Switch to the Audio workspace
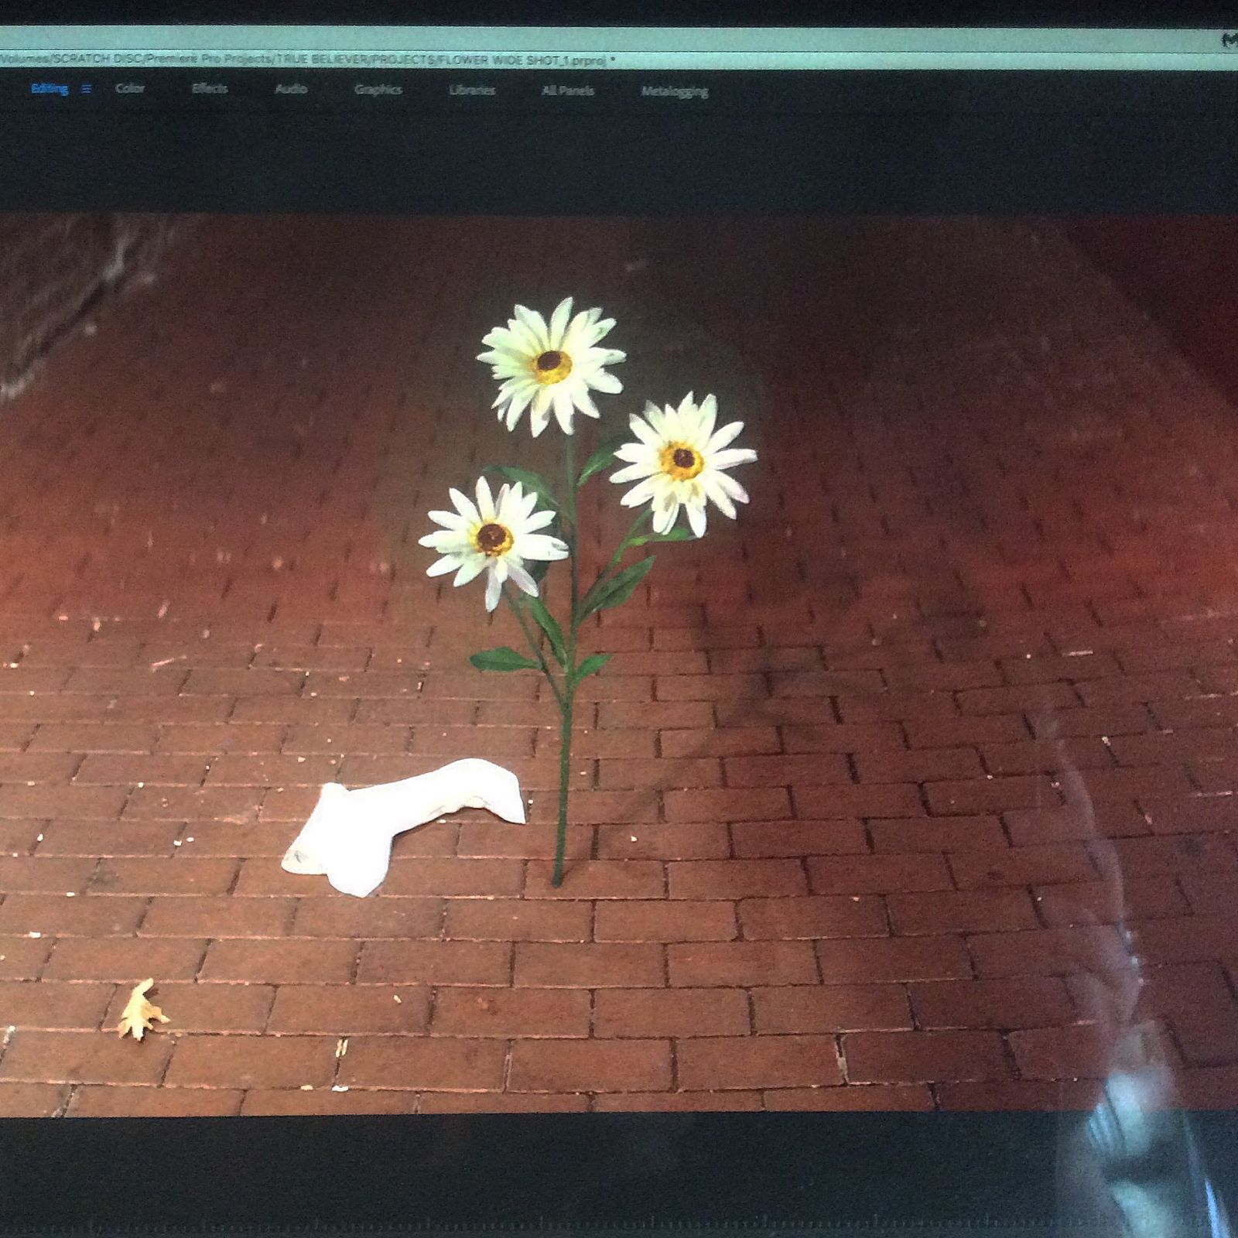 (x=291, y=89)
